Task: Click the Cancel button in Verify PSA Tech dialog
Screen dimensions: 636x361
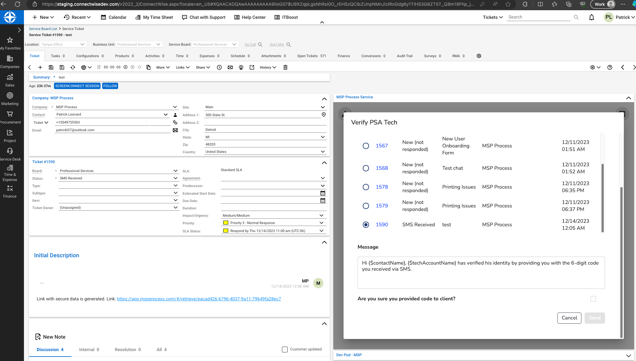Action: (569, 318)
